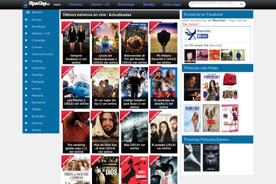Image resolution: width=276 pixels, height=184 pixels.
Task: Open the grey tie upcoming poster
Action: point(192,158)
